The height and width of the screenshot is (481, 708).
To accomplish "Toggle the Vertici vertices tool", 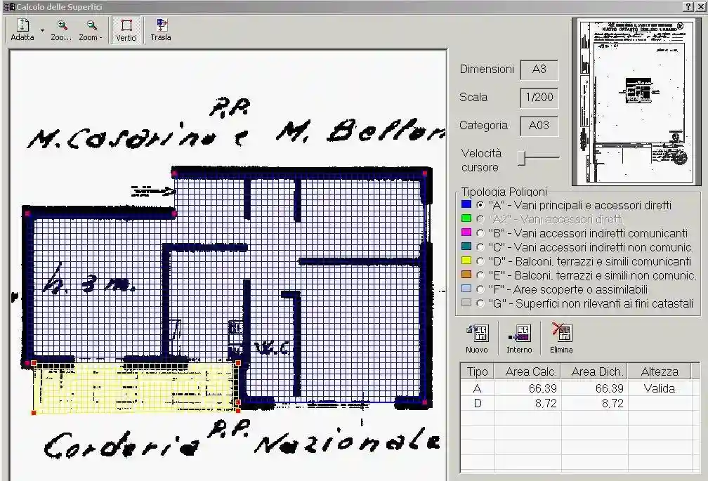I will (x=126, y=30).
